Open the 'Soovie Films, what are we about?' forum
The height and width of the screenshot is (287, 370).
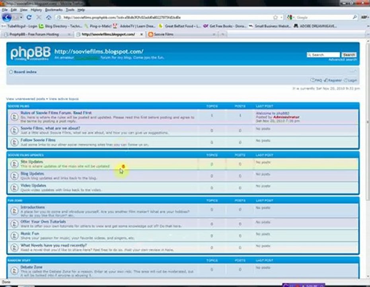(x=50, y=128)
